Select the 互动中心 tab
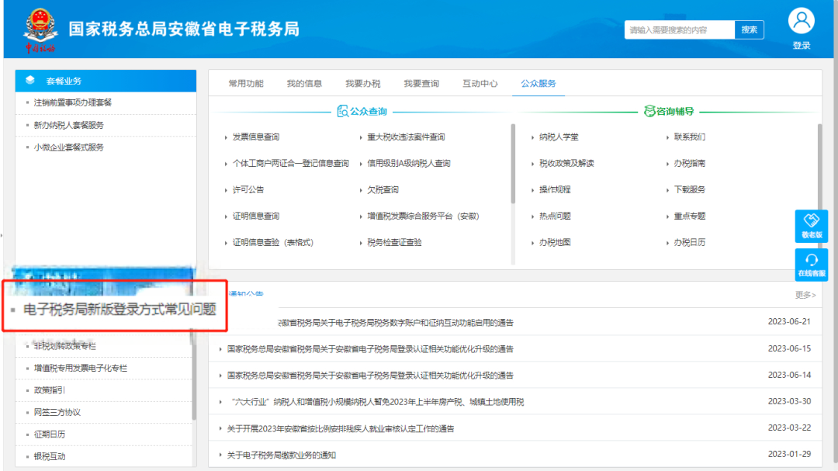This screenshot has height=471, width=838. 480,83
